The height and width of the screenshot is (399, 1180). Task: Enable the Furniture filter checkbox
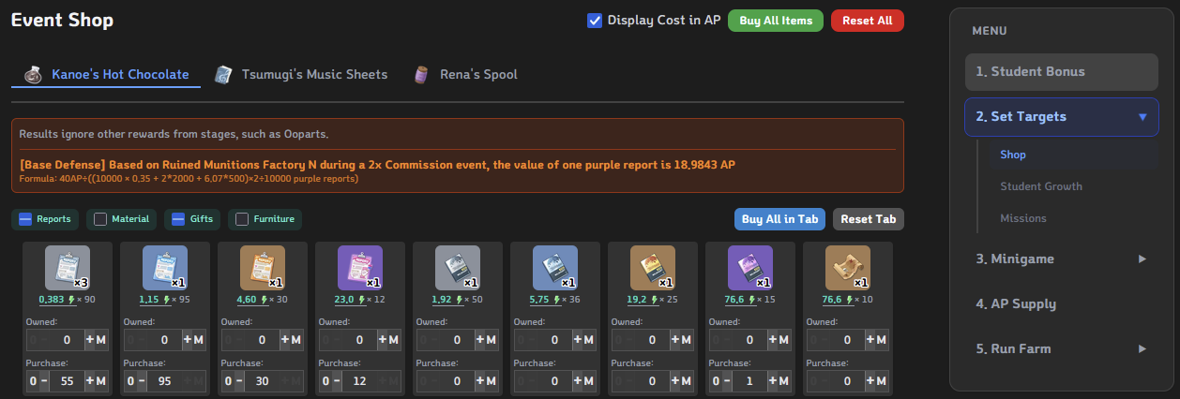click(242, 219)
